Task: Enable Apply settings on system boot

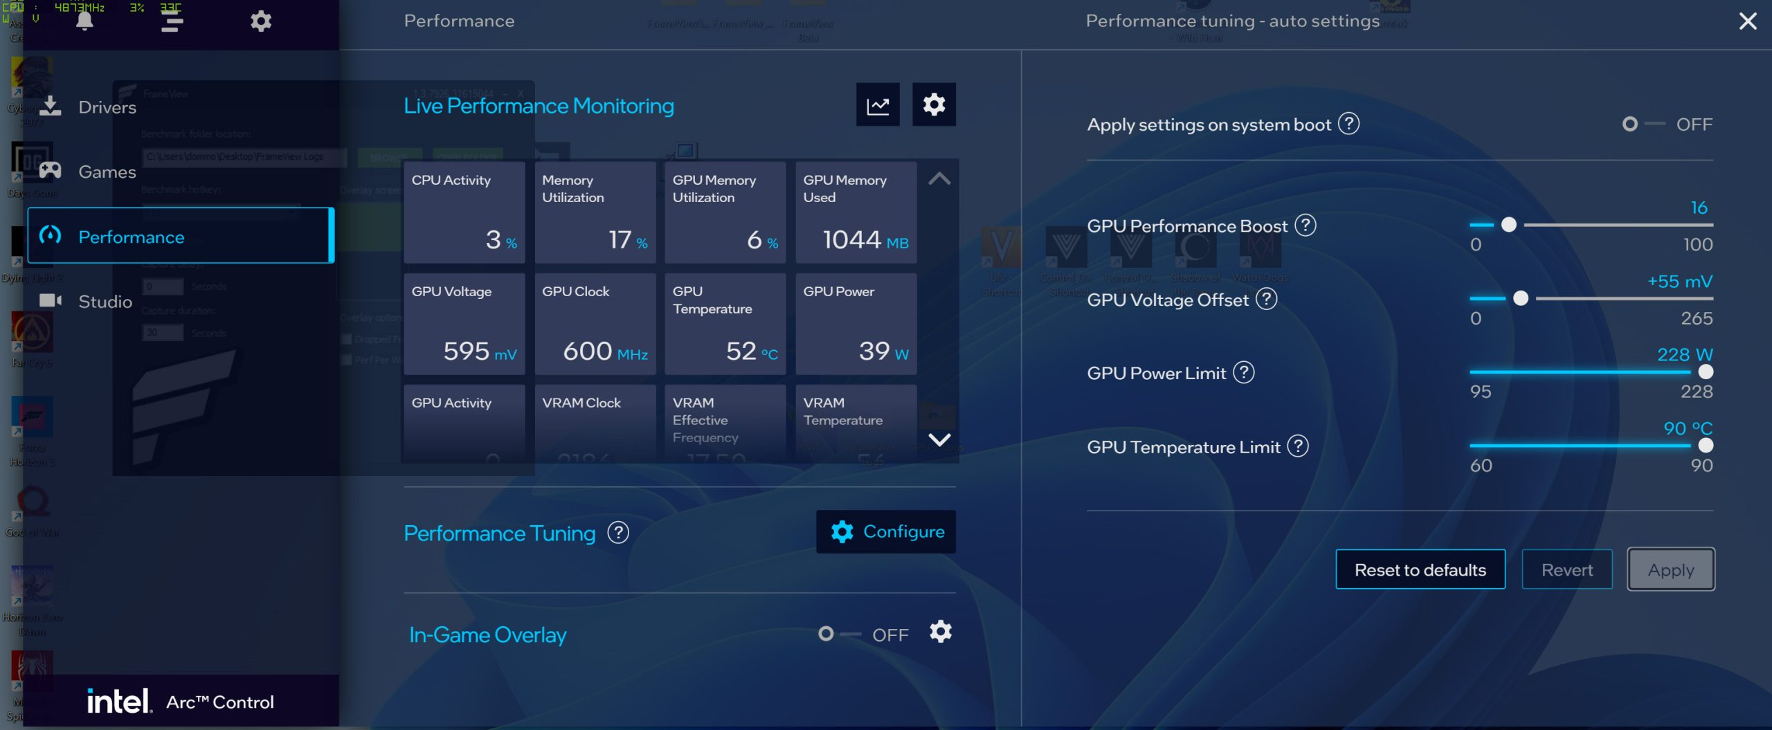Action: [x=1631, y=125]
